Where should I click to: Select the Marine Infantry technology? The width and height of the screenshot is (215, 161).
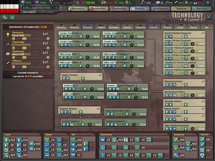pyautogui.click(x=184, y=110)
